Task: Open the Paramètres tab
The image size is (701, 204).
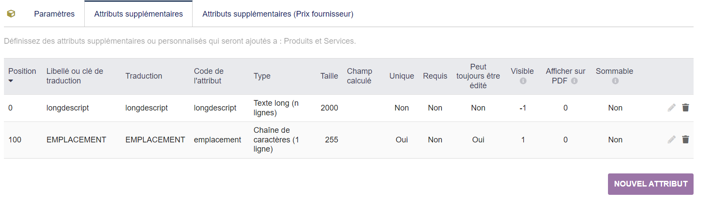Action: 54,14
